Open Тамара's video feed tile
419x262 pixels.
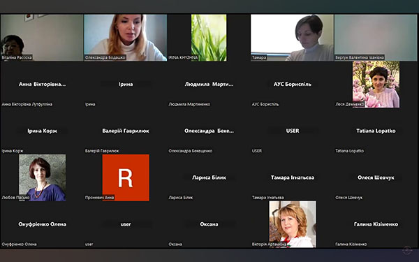292,38
